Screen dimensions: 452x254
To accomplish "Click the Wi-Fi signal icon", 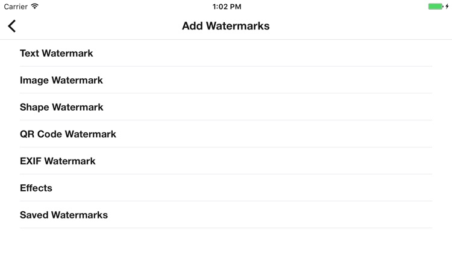I will (x=35, y=7).
